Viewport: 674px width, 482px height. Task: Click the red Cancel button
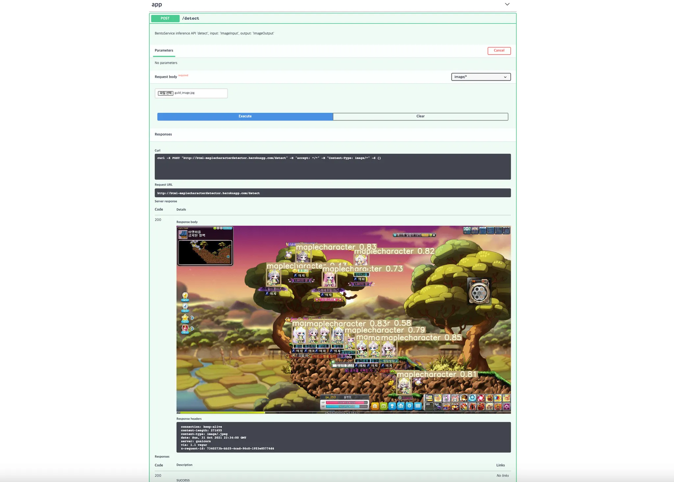click(x=499, y=50)
